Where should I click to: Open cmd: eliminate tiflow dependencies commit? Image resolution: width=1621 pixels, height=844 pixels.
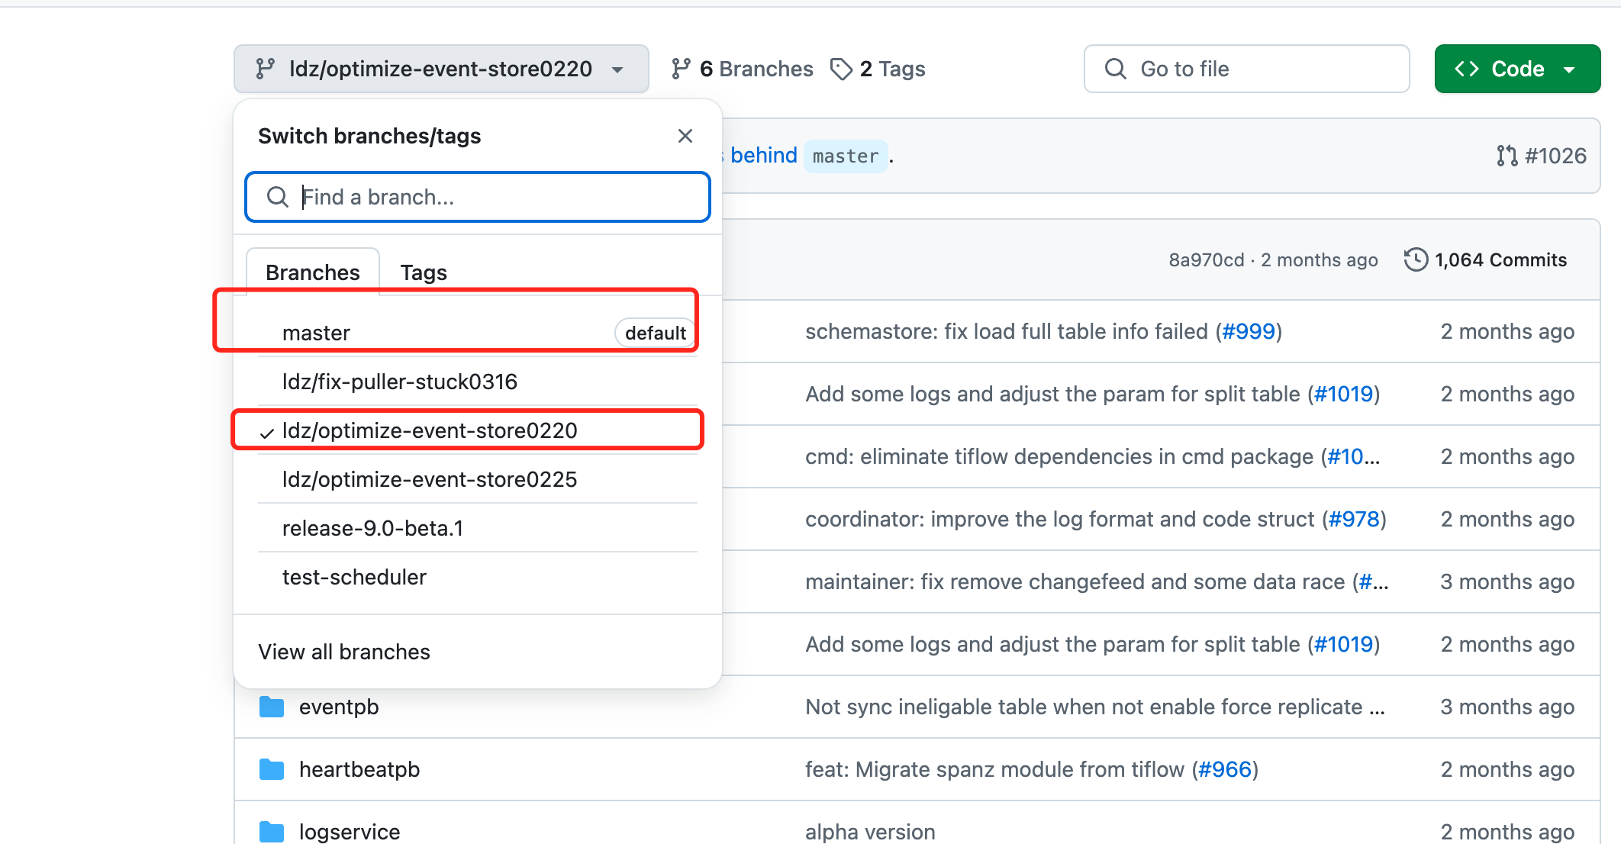pyautogui.click(x=1059, y=456)
